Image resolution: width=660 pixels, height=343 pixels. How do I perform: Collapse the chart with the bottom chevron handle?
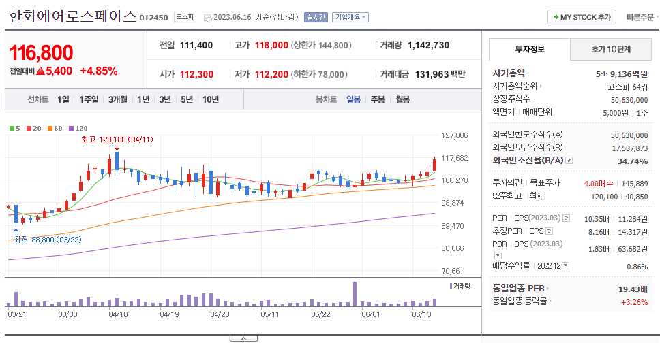(x=243, y=338)
